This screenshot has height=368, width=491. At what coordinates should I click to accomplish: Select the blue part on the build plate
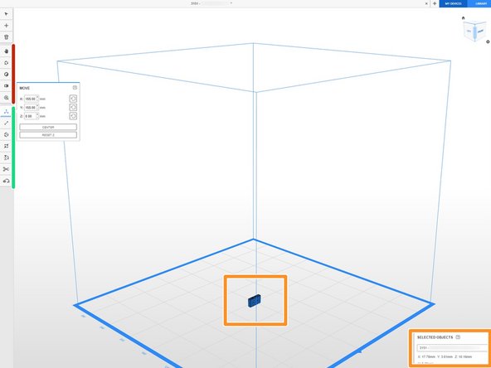click(x=255, y=301)
